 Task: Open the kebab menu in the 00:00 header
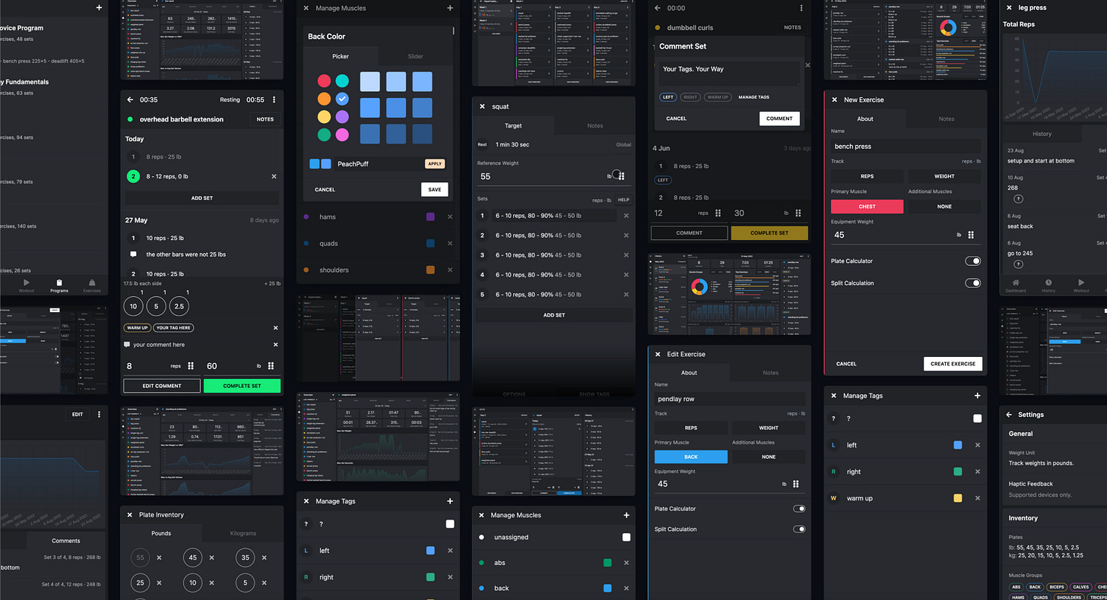pos(801,8)
